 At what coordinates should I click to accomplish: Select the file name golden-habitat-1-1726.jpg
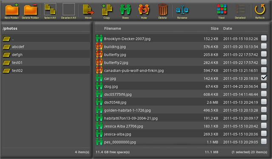coord(127,110)
